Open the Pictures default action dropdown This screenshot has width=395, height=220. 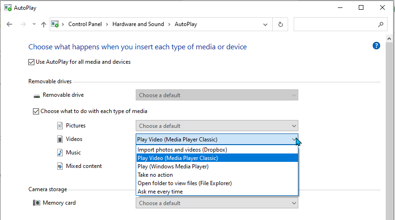(217, 126)
